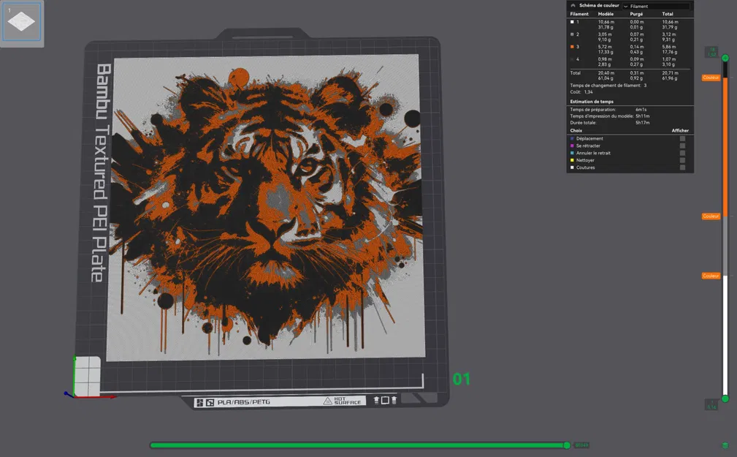Enable the Déplacement display checkbox
737x457 pixels.
[x=682, y=138]
